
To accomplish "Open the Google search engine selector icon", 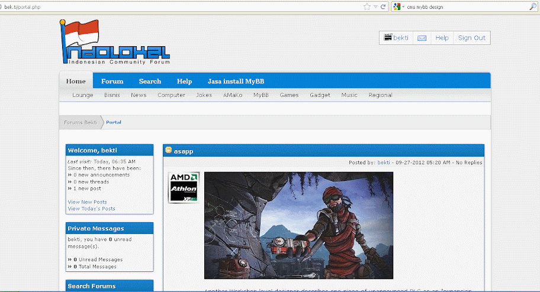I will [x=397, y=7].
